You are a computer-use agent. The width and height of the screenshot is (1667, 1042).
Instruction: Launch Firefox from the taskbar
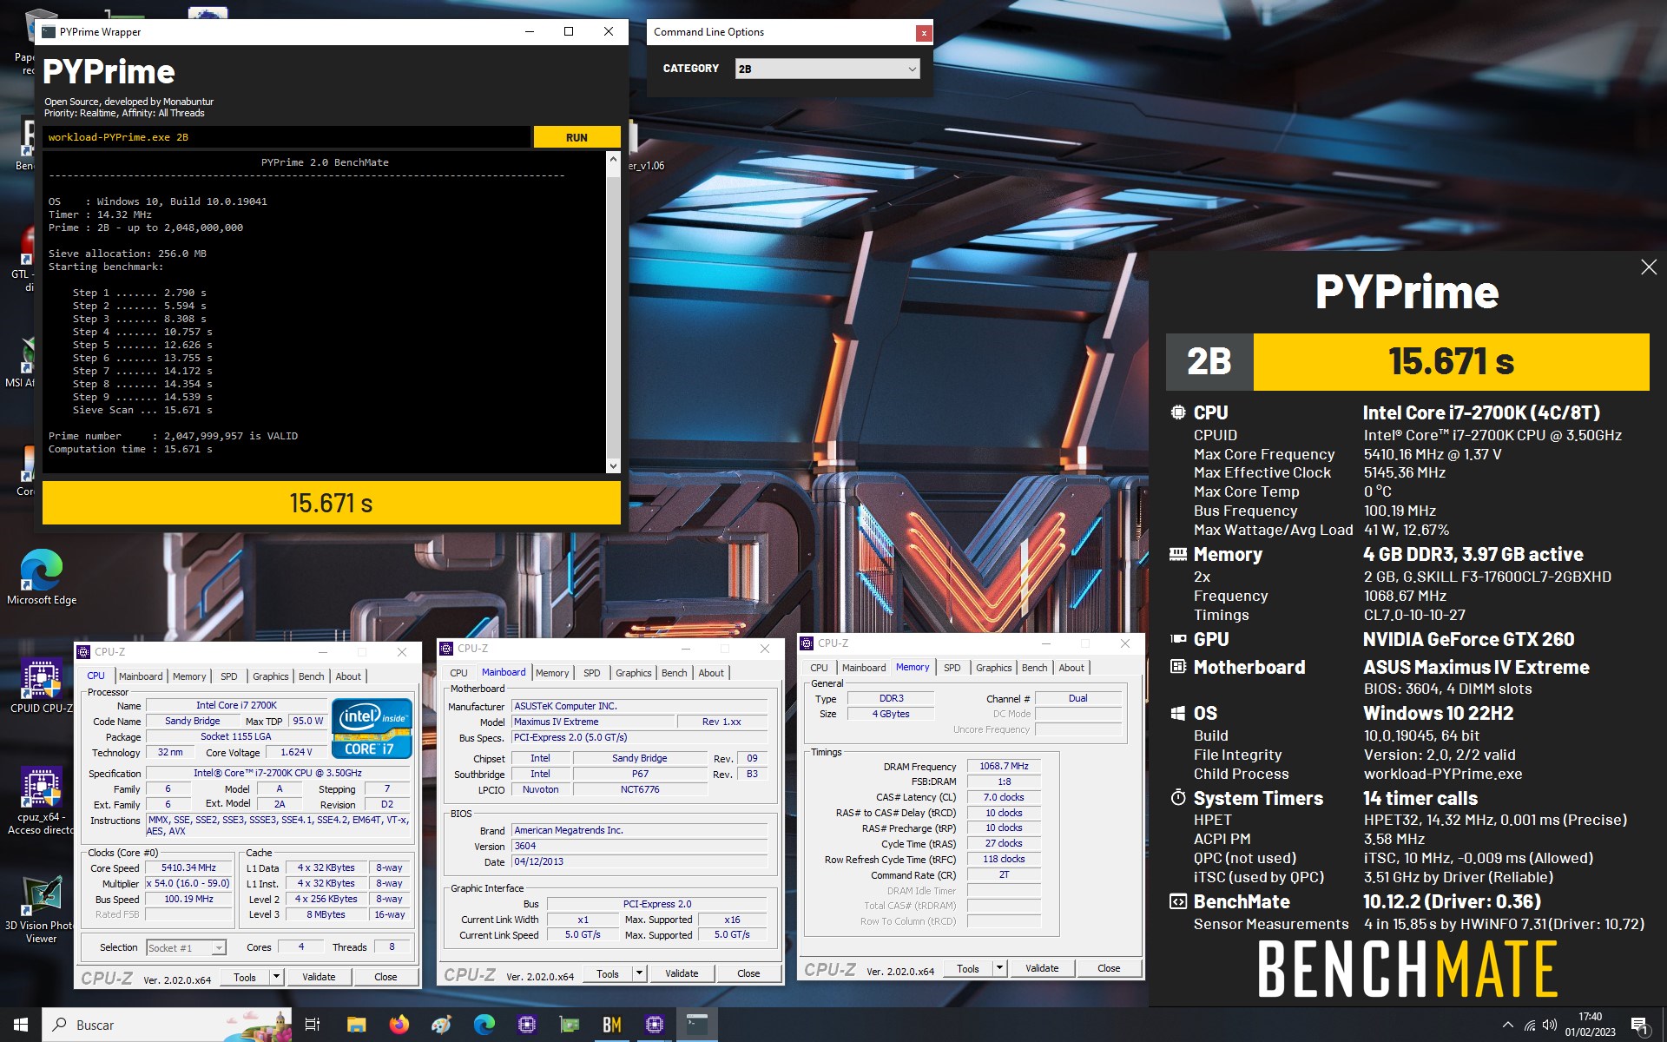coord(399,1025)
